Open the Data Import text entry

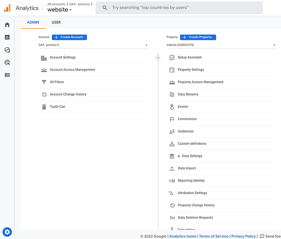[187, 168]
